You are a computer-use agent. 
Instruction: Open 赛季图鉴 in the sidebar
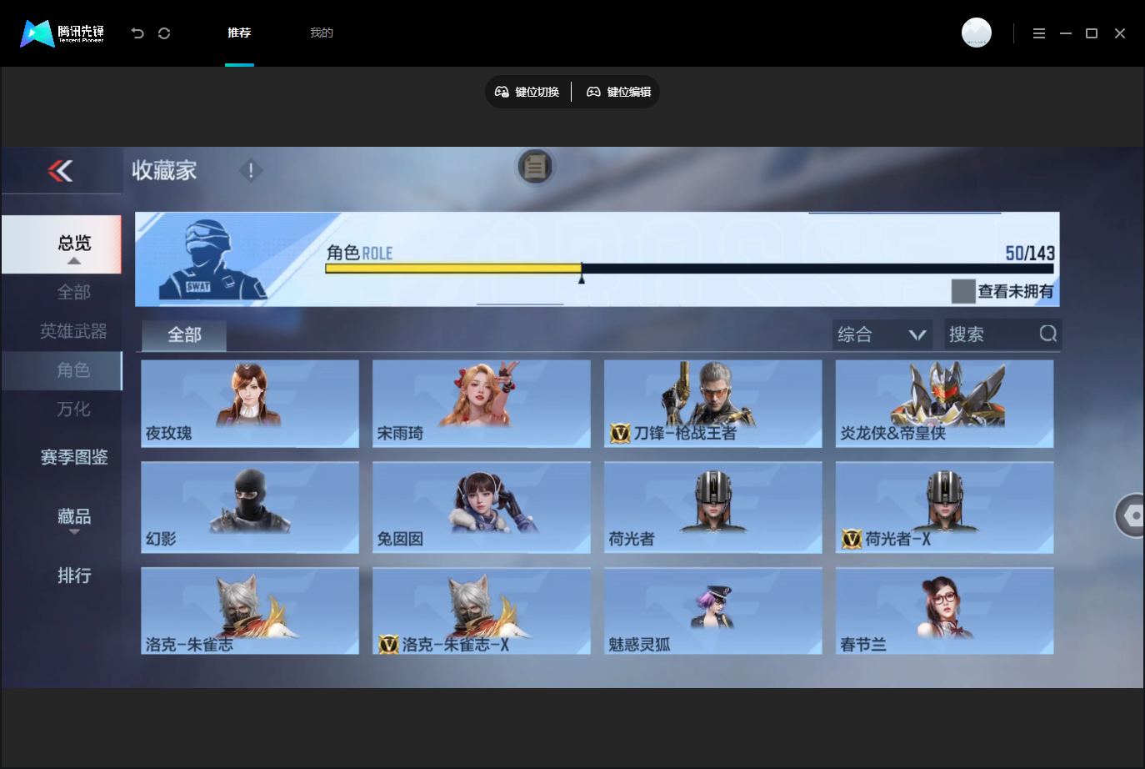(x=74, y=457)
